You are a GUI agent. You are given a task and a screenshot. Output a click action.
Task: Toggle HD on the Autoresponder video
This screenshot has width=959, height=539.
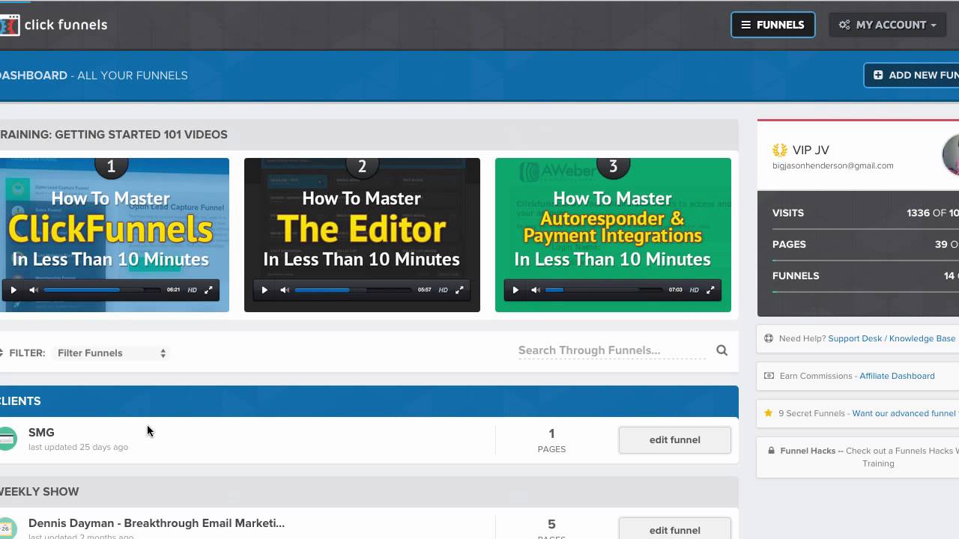695,290
